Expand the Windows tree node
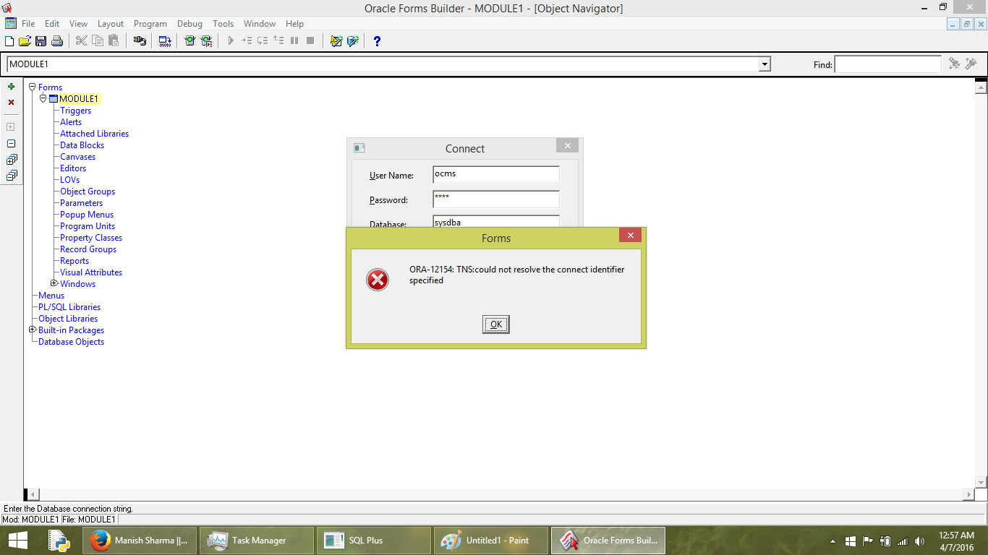The width and height of the screenshot is (988, 555). click(x=54, y=283)
